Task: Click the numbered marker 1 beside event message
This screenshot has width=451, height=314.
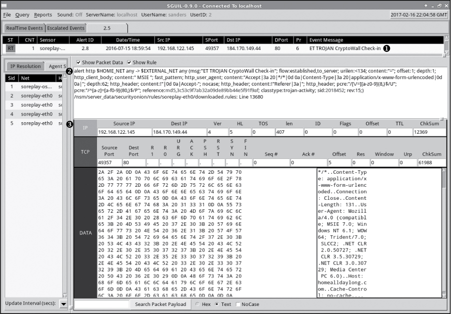Action: coord(386,49)
